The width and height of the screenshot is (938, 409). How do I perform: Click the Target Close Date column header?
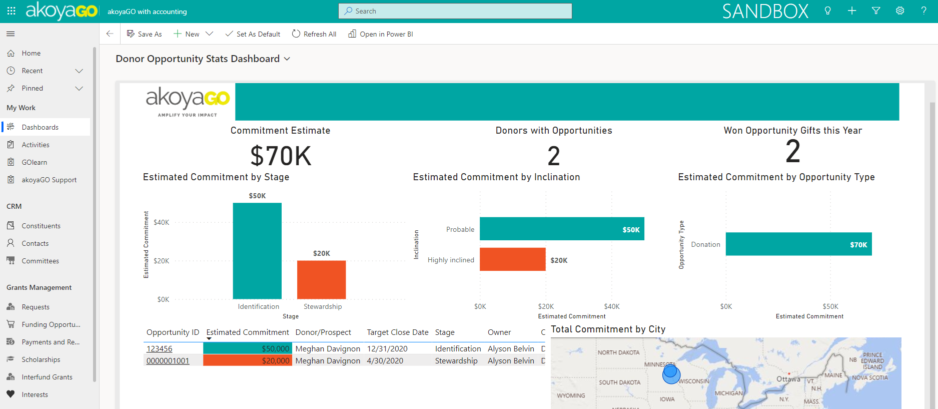(x=398, y=332)
